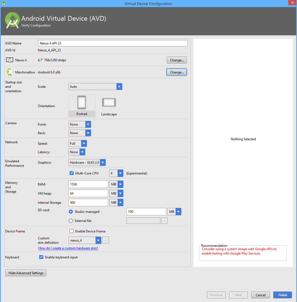Click the Recommendation warning text
Viewport: 297px width, 302px height.
[239, 251]
